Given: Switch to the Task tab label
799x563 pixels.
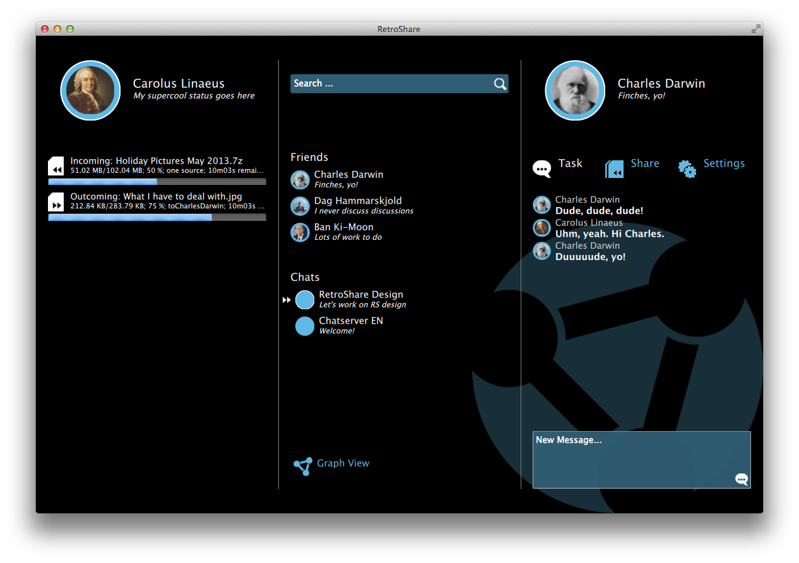Looking at the screenshot, I should pos(570,163).
